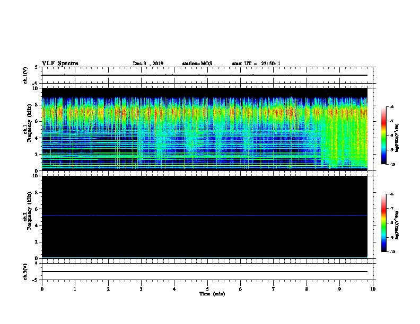
Task: Click the ch.1 spectrogram color bar
Action: (x=384, y=136)
